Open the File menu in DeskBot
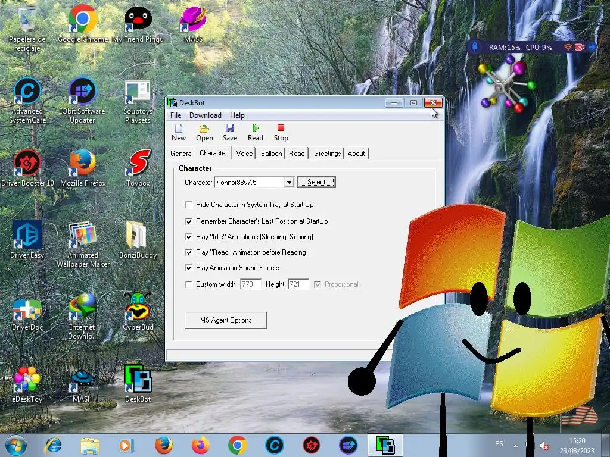The width and height of the screenshot is (610, 457). pyautogui.click(x=176, y=115)
